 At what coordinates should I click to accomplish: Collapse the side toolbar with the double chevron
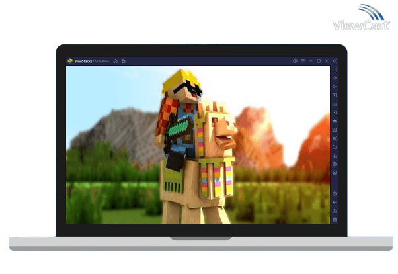[335, 61]
